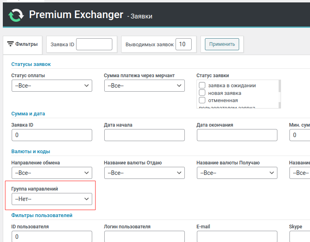
Task: Click the Применить button
Action: coord(222,44)
